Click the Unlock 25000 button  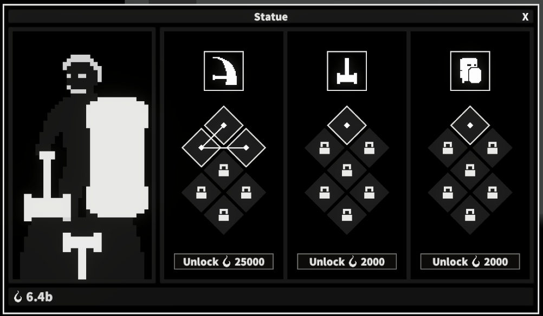[224, 261]
